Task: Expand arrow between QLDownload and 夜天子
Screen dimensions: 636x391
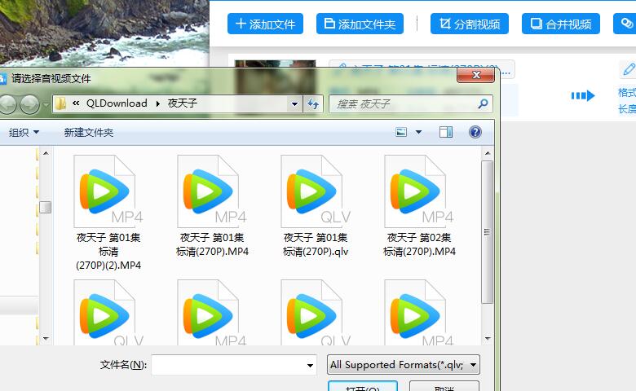Action: pyautogui.click(x=158, y=103)
